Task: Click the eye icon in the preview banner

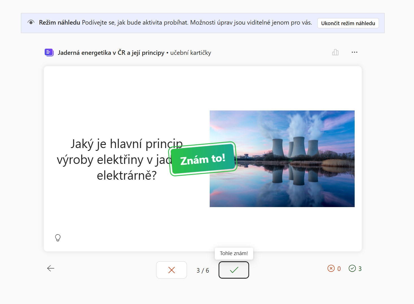Action: click(31, 22)
